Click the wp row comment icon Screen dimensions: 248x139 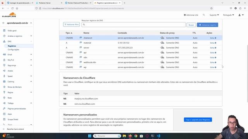pyautogui.click(x=81, y=67)
